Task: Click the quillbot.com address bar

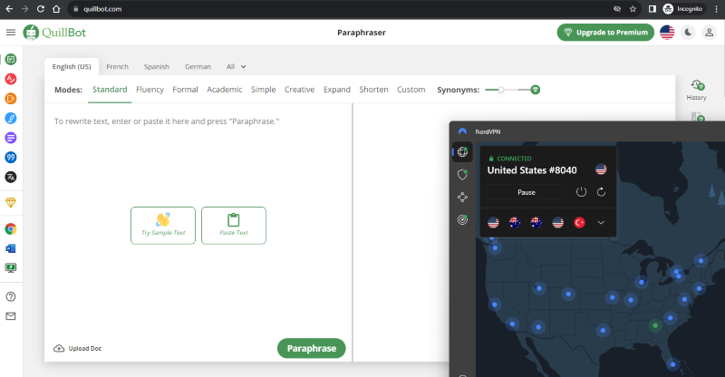Action: pos(343,9)
